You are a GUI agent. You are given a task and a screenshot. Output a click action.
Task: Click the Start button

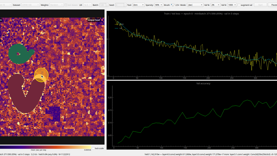click(260, 5)
